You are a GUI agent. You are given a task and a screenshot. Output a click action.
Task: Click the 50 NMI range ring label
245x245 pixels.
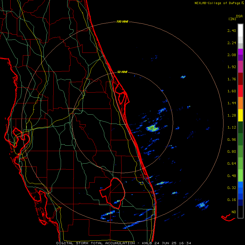click(122, 72)
